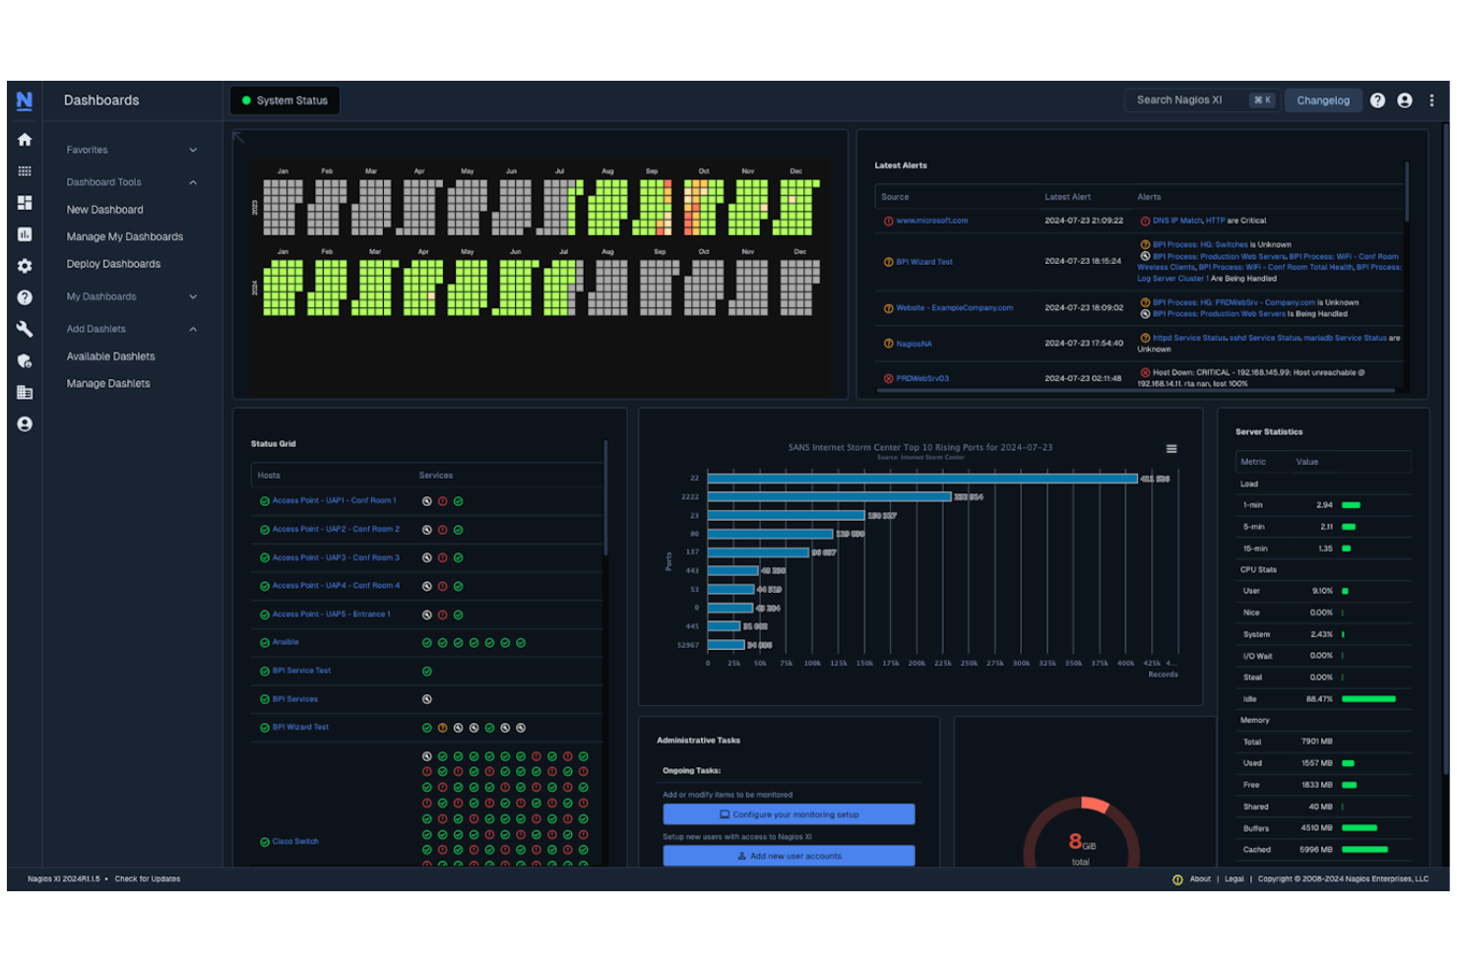
Task: Click the Used memory progress bar
Action: 1349,762
